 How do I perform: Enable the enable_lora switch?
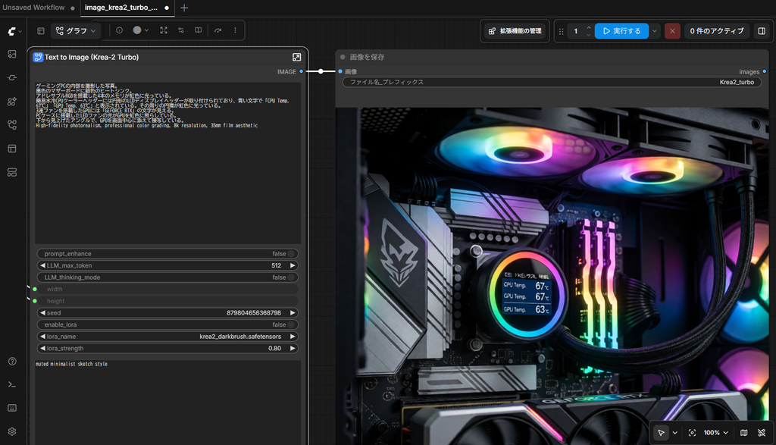(291, 324)
